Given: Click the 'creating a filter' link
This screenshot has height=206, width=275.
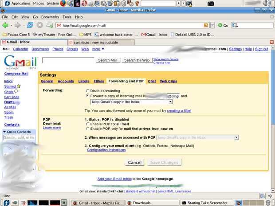Looking at the screenshot, I should (x=179, y=111).
